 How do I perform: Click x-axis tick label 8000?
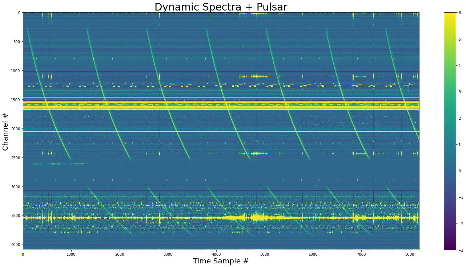point(410,254)
